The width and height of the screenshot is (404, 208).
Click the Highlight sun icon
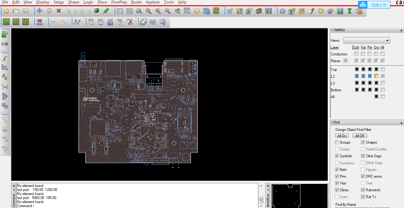(321, 11)
